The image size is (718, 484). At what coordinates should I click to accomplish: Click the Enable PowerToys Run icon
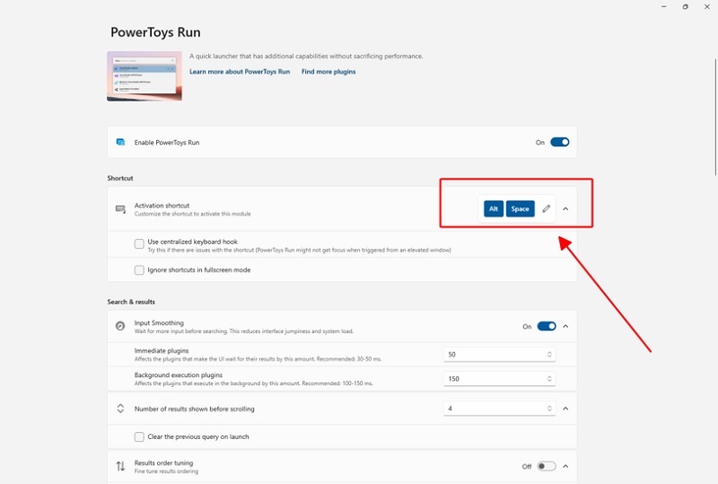120,142
